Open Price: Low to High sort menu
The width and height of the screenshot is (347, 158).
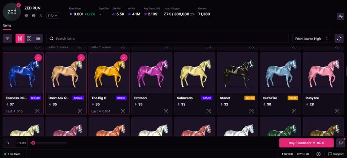311,39
